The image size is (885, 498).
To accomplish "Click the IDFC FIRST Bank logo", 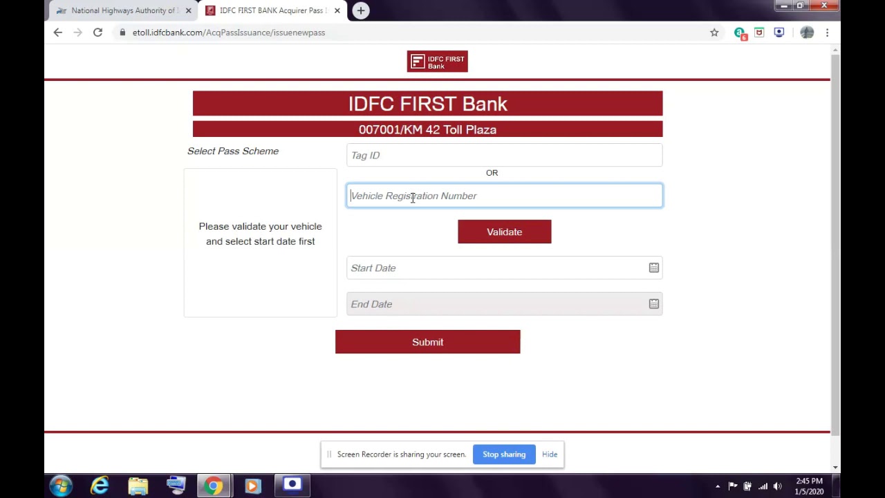I will click(x=437, y=62).
